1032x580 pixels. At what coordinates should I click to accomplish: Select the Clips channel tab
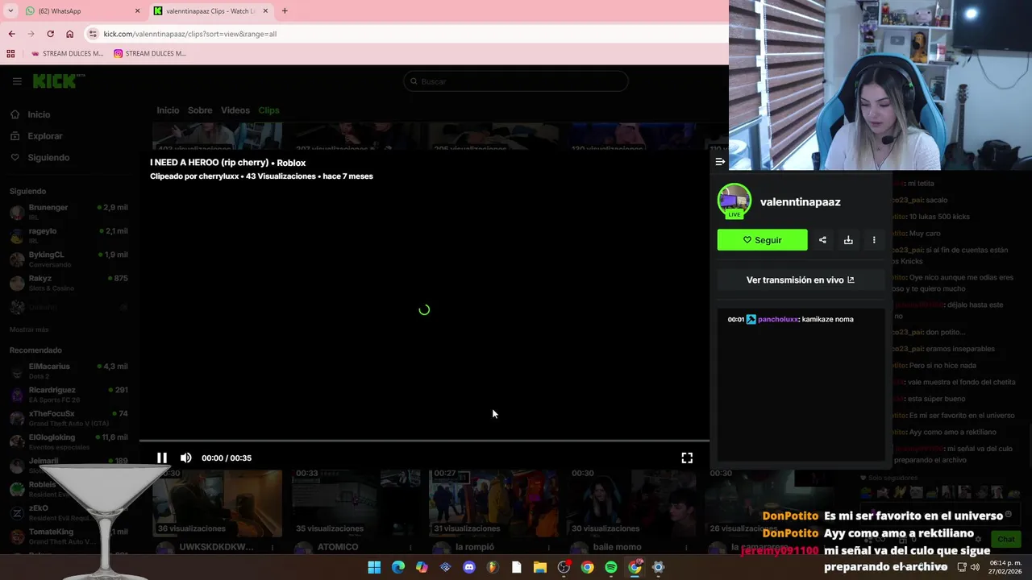tap(268, 110)
